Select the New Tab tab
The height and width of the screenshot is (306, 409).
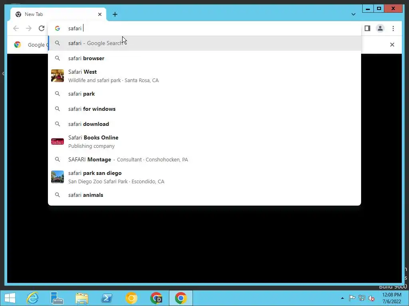[58, 14]
